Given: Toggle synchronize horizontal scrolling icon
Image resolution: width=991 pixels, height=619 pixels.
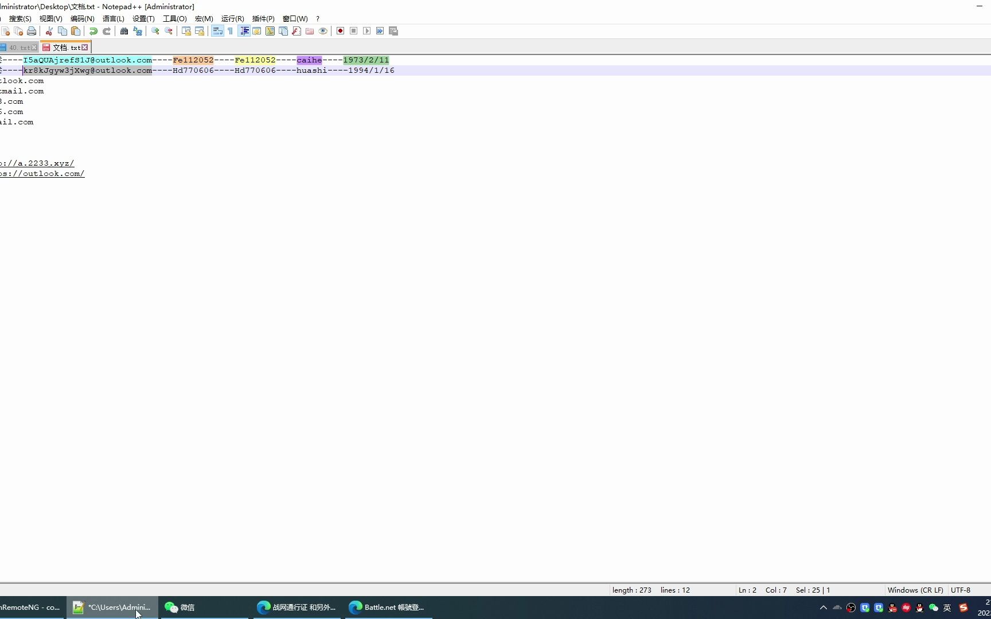Looking at the screenshot, I should tap(200, 31).
